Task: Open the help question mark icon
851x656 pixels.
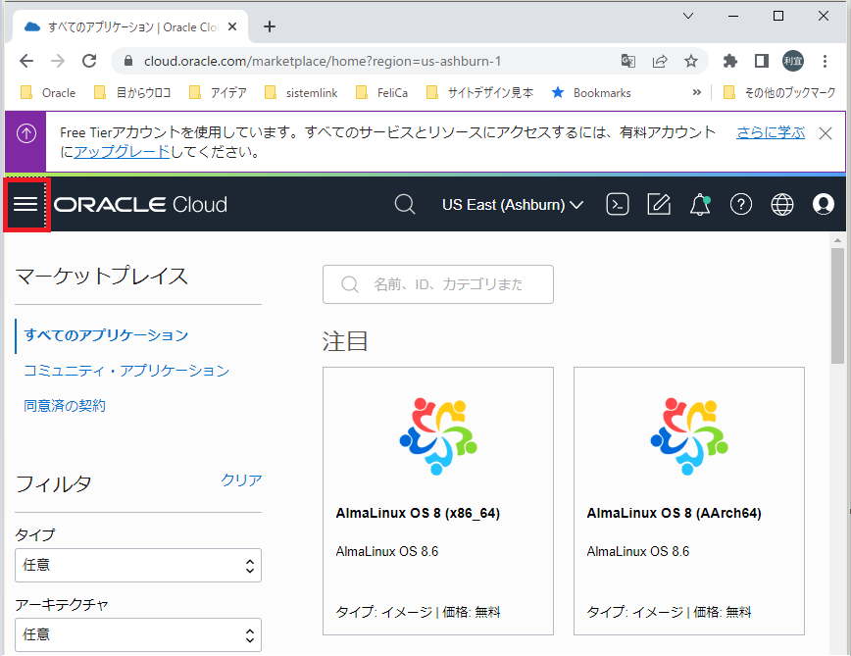Action: pyautogui.click(x=741, y=205)
